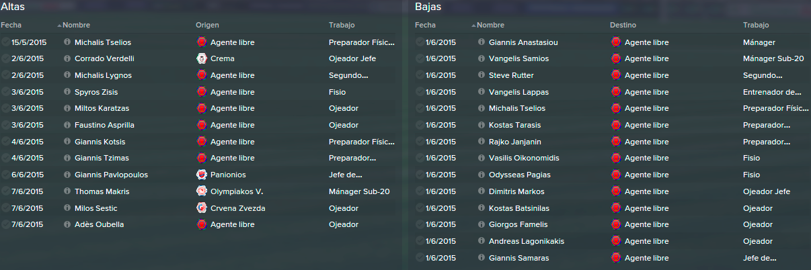This screenshot has width=811, height=270.
Task: Click the Panionios club badge
Action: tap(201, 175)
